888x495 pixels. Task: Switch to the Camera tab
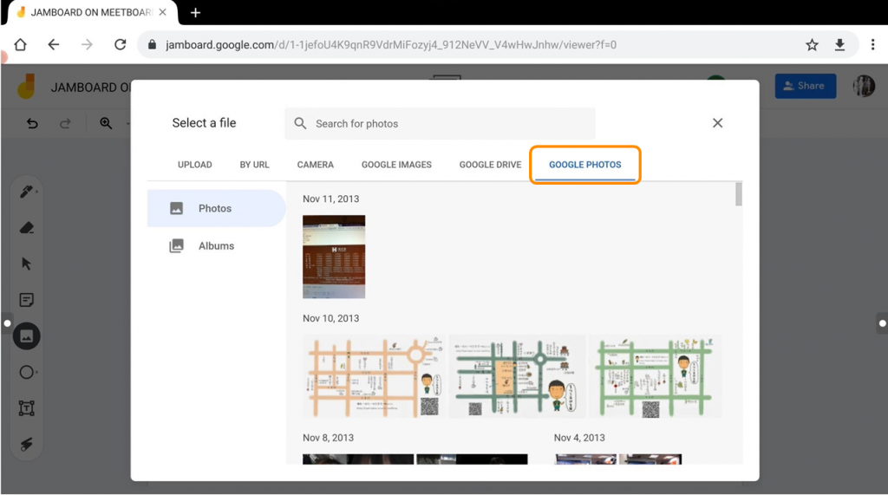point(316,165)
